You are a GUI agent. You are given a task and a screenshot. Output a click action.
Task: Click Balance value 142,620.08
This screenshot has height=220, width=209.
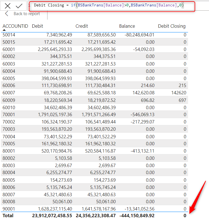144,93
